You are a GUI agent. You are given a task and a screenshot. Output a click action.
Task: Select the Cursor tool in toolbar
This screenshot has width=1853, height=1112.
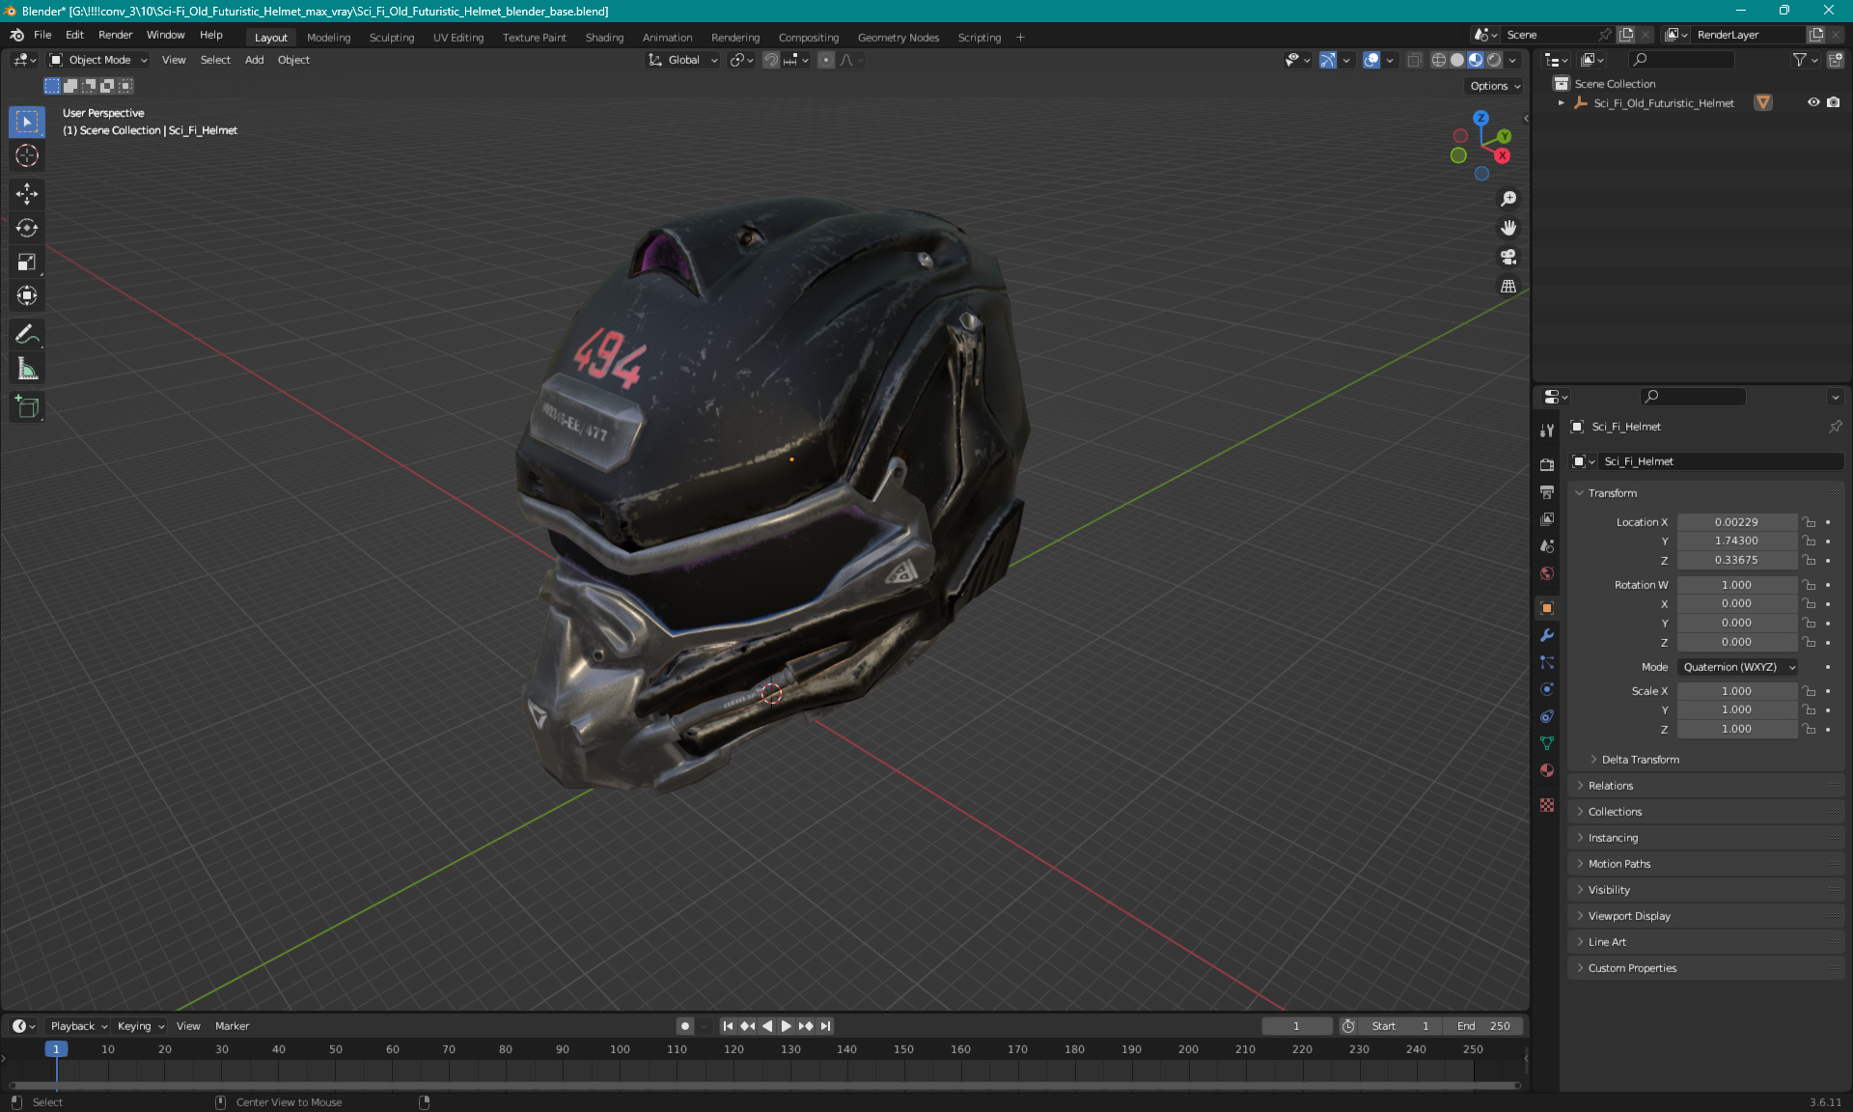[27, 155]
